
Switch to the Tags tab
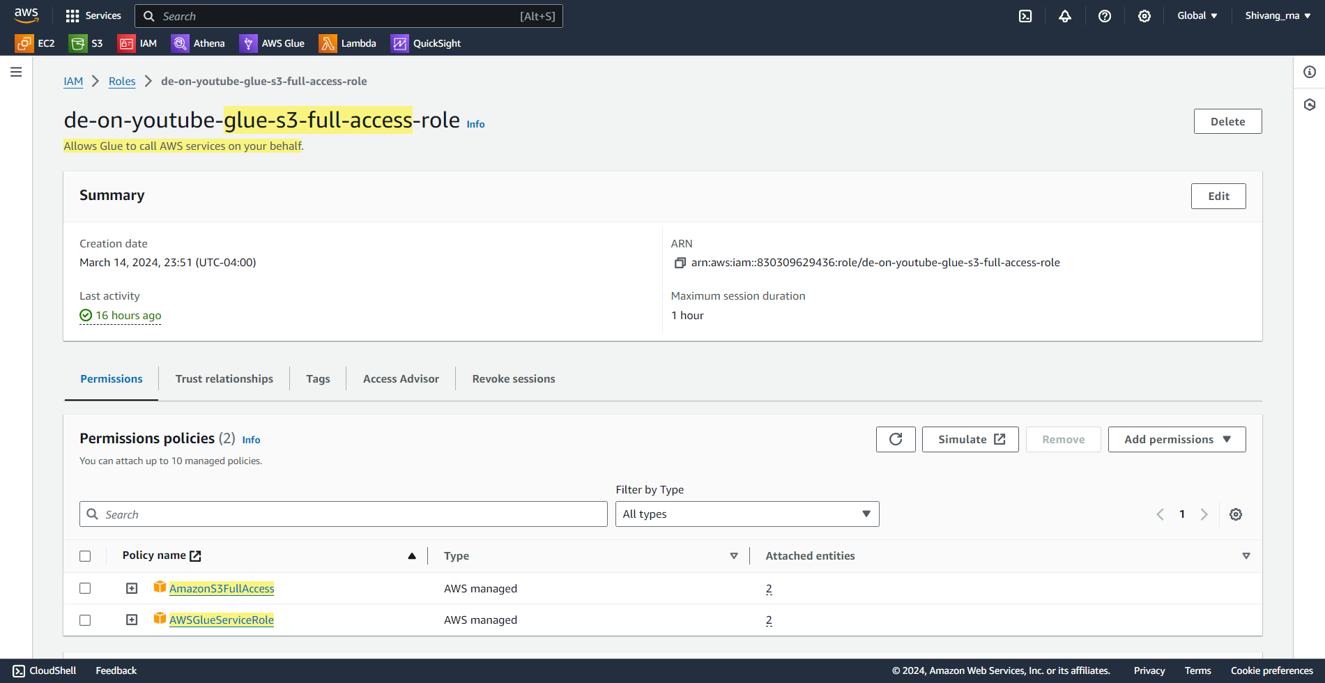tap(318, 379)
